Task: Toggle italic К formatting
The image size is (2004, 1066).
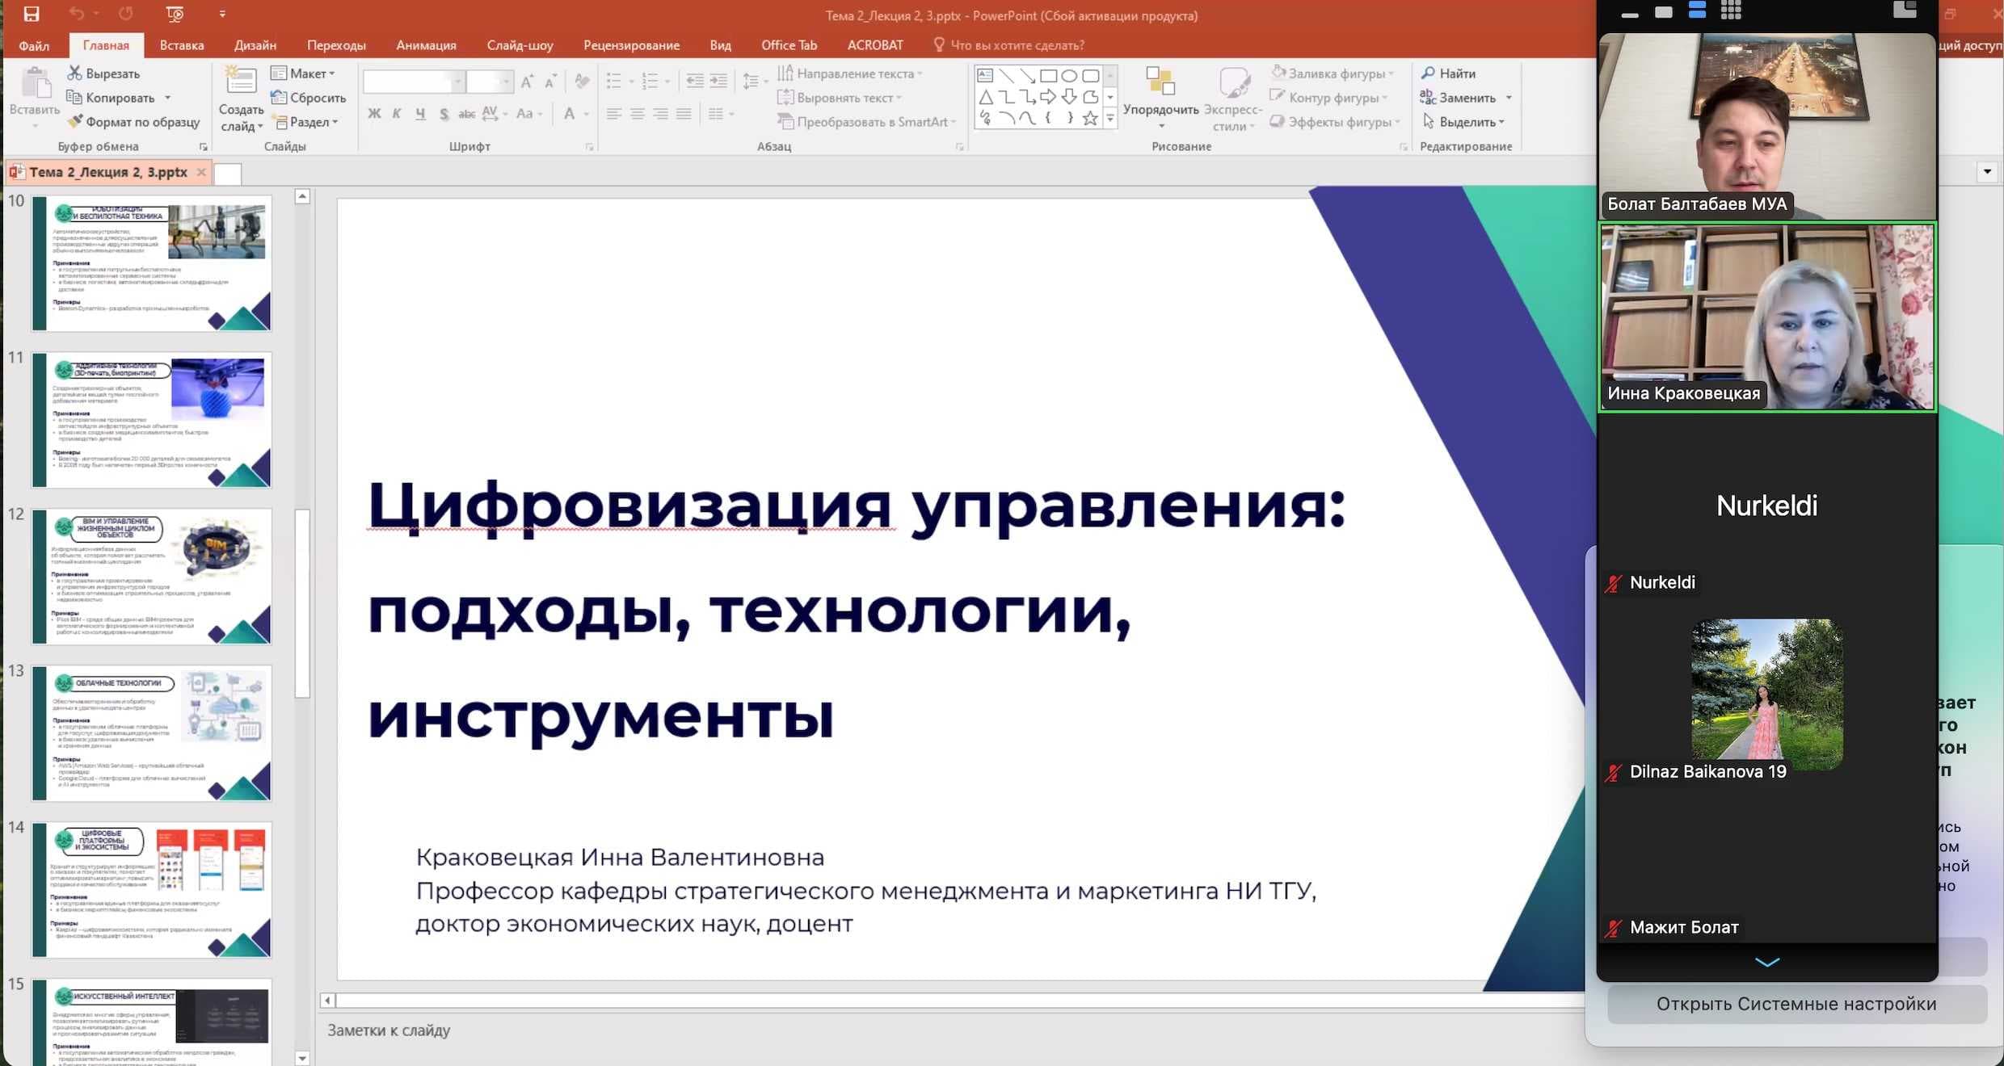Action: point(397,114)
